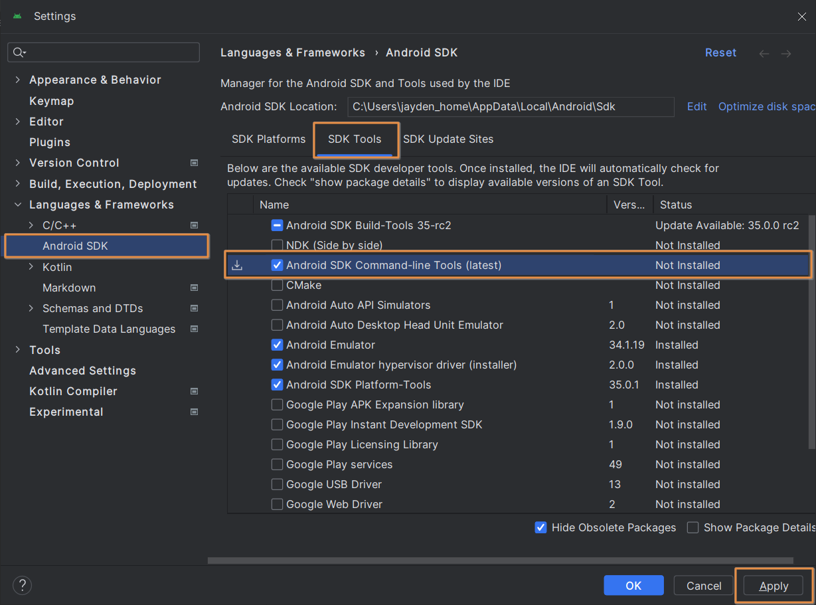Click the search magnifier icon

[19, 52]
